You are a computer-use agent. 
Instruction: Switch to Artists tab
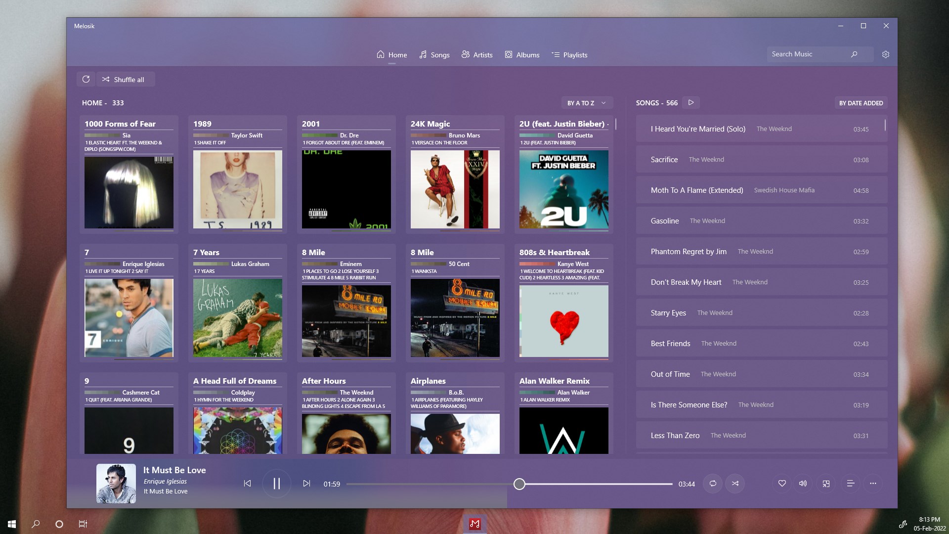pos(477,55)
